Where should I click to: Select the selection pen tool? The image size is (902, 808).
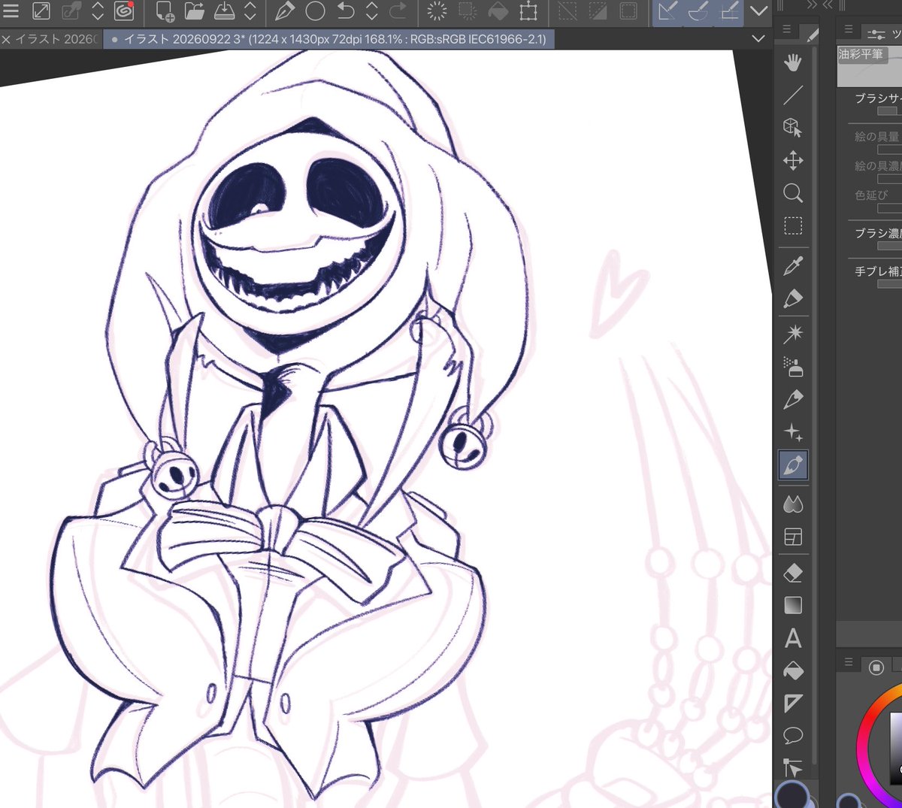(x=793, y=298)
